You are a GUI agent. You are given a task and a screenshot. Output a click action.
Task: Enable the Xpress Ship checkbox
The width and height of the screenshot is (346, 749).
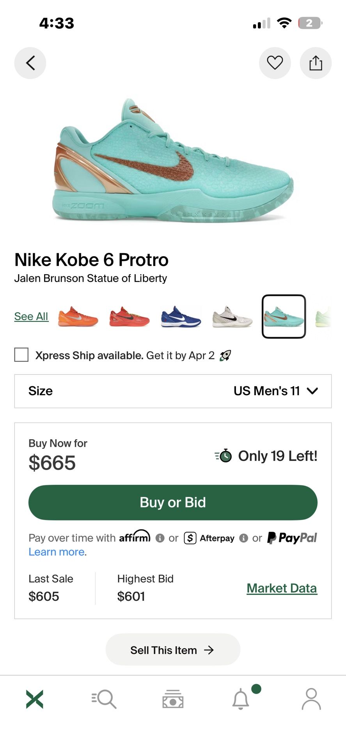21,355
